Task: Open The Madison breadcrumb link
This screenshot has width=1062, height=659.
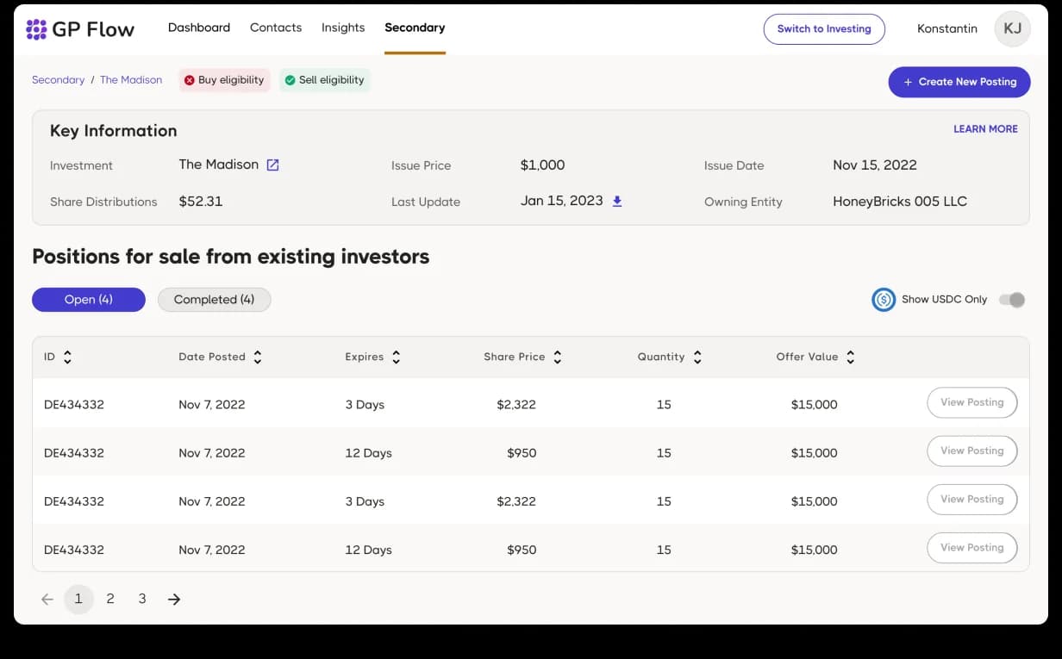Action: (131, 80)
